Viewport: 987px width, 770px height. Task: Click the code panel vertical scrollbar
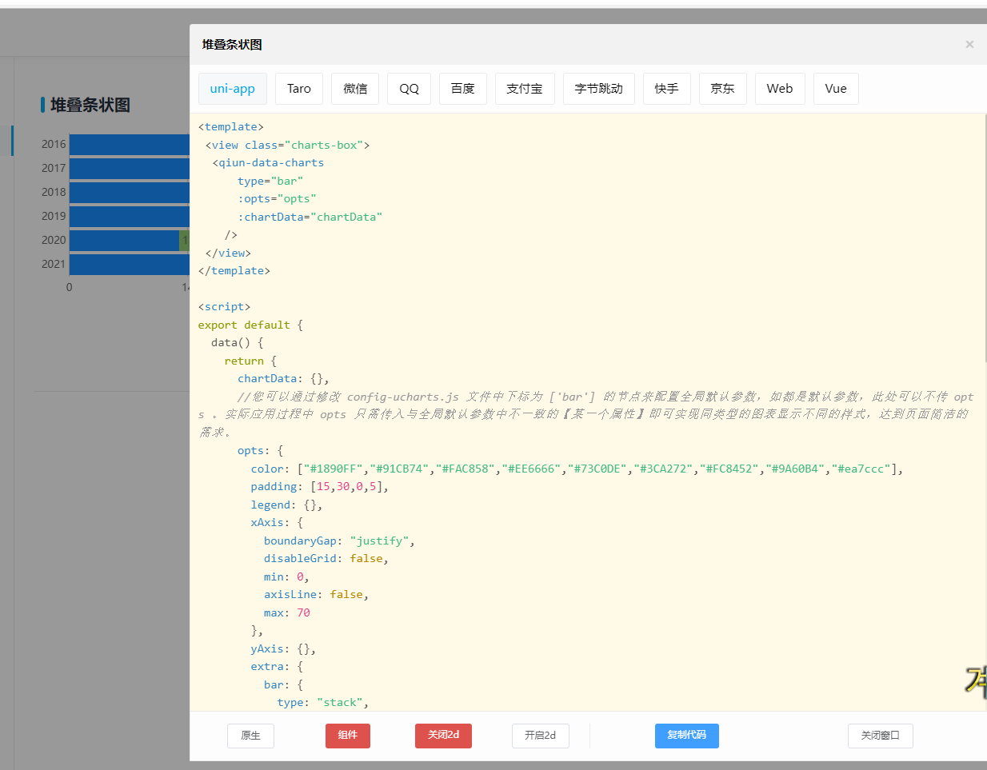point(985,238)
